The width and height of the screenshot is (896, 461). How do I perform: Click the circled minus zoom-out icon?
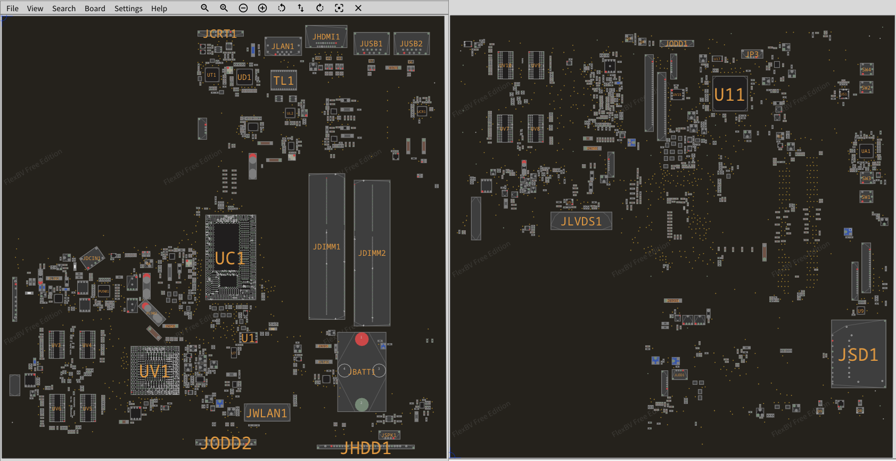tap(243, 8)
